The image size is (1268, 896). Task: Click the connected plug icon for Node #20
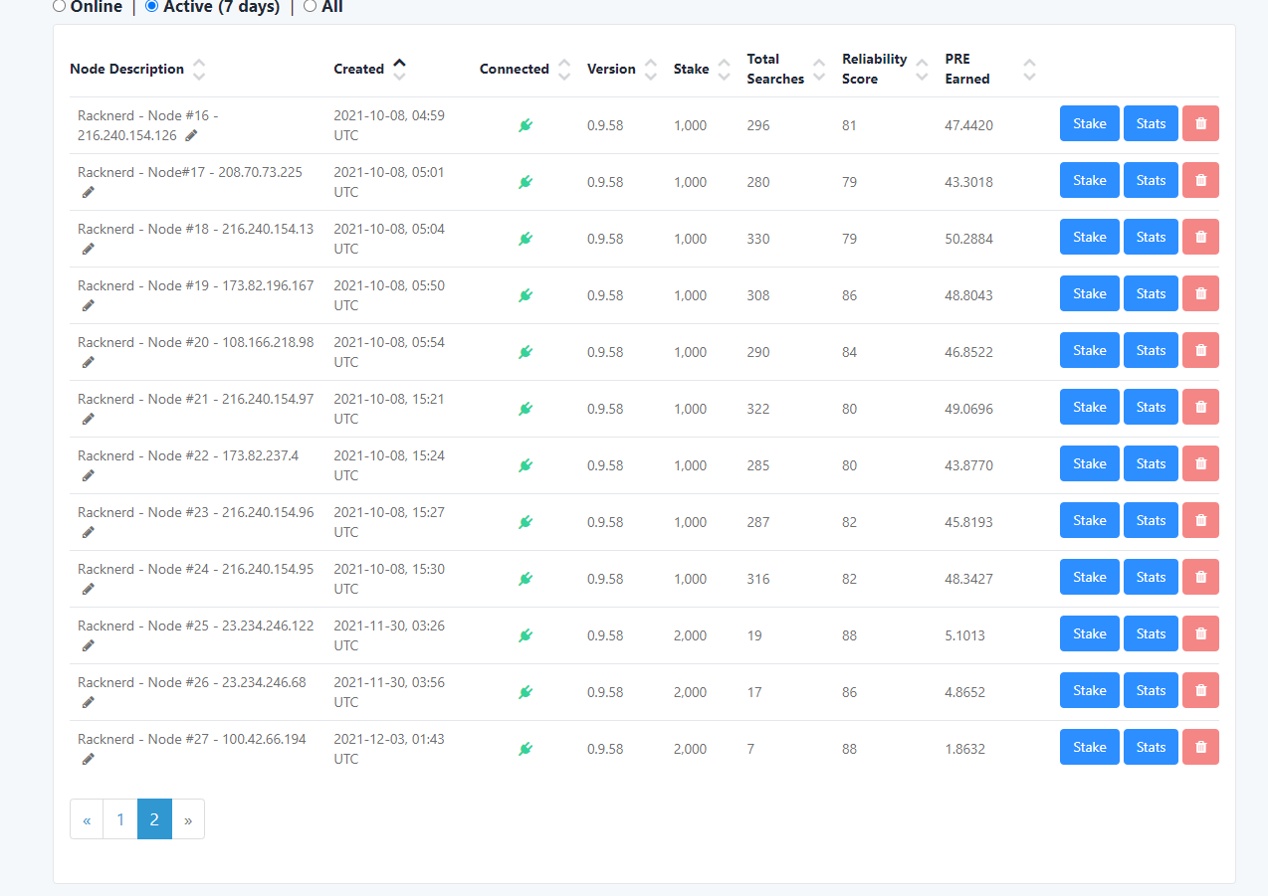coord(526,352)
